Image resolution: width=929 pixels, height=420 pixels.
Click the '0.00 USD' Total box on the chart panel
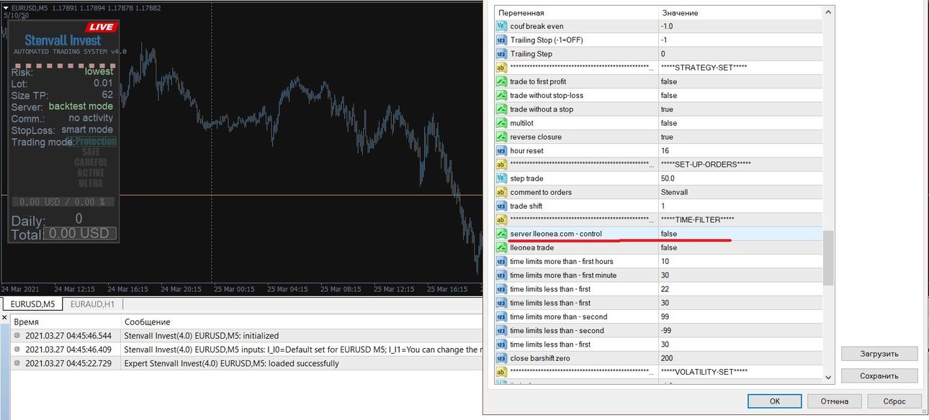(x=80, y=233)
